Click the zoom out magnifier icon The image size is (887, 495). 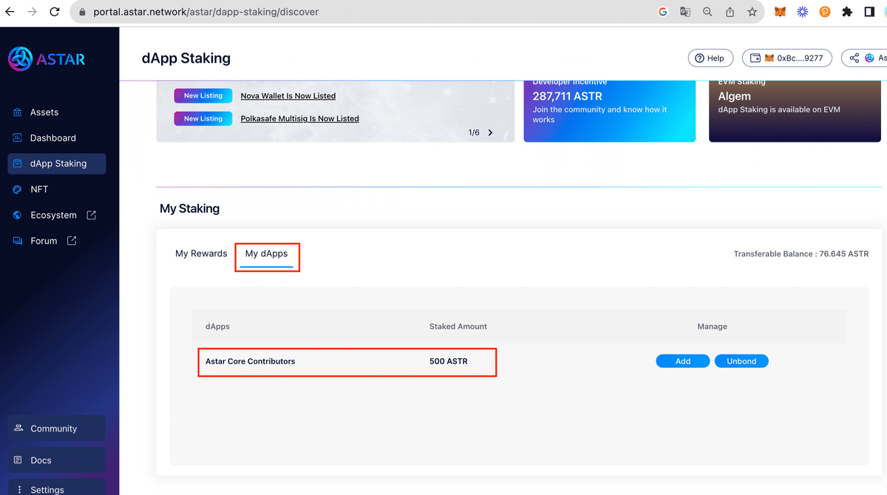[x=707, y=12]
